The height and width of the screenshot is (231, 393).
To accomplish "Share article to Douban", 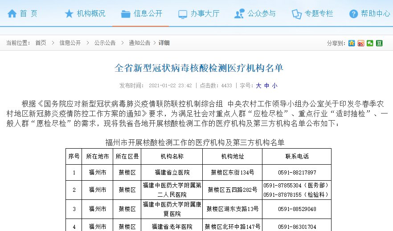I will click(379, 43).
